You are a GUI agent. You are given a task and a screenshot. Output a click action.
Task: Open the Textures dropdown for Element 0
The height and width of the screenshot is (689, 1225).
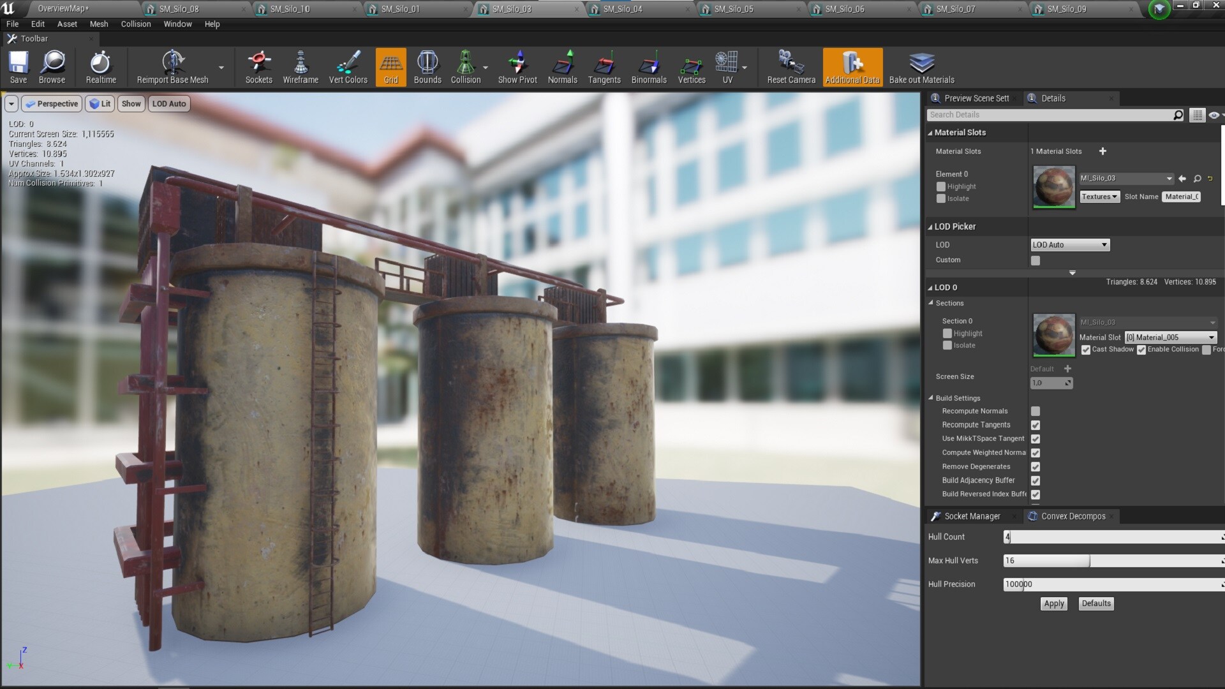pyautogui.click(x=1099, y=196)
